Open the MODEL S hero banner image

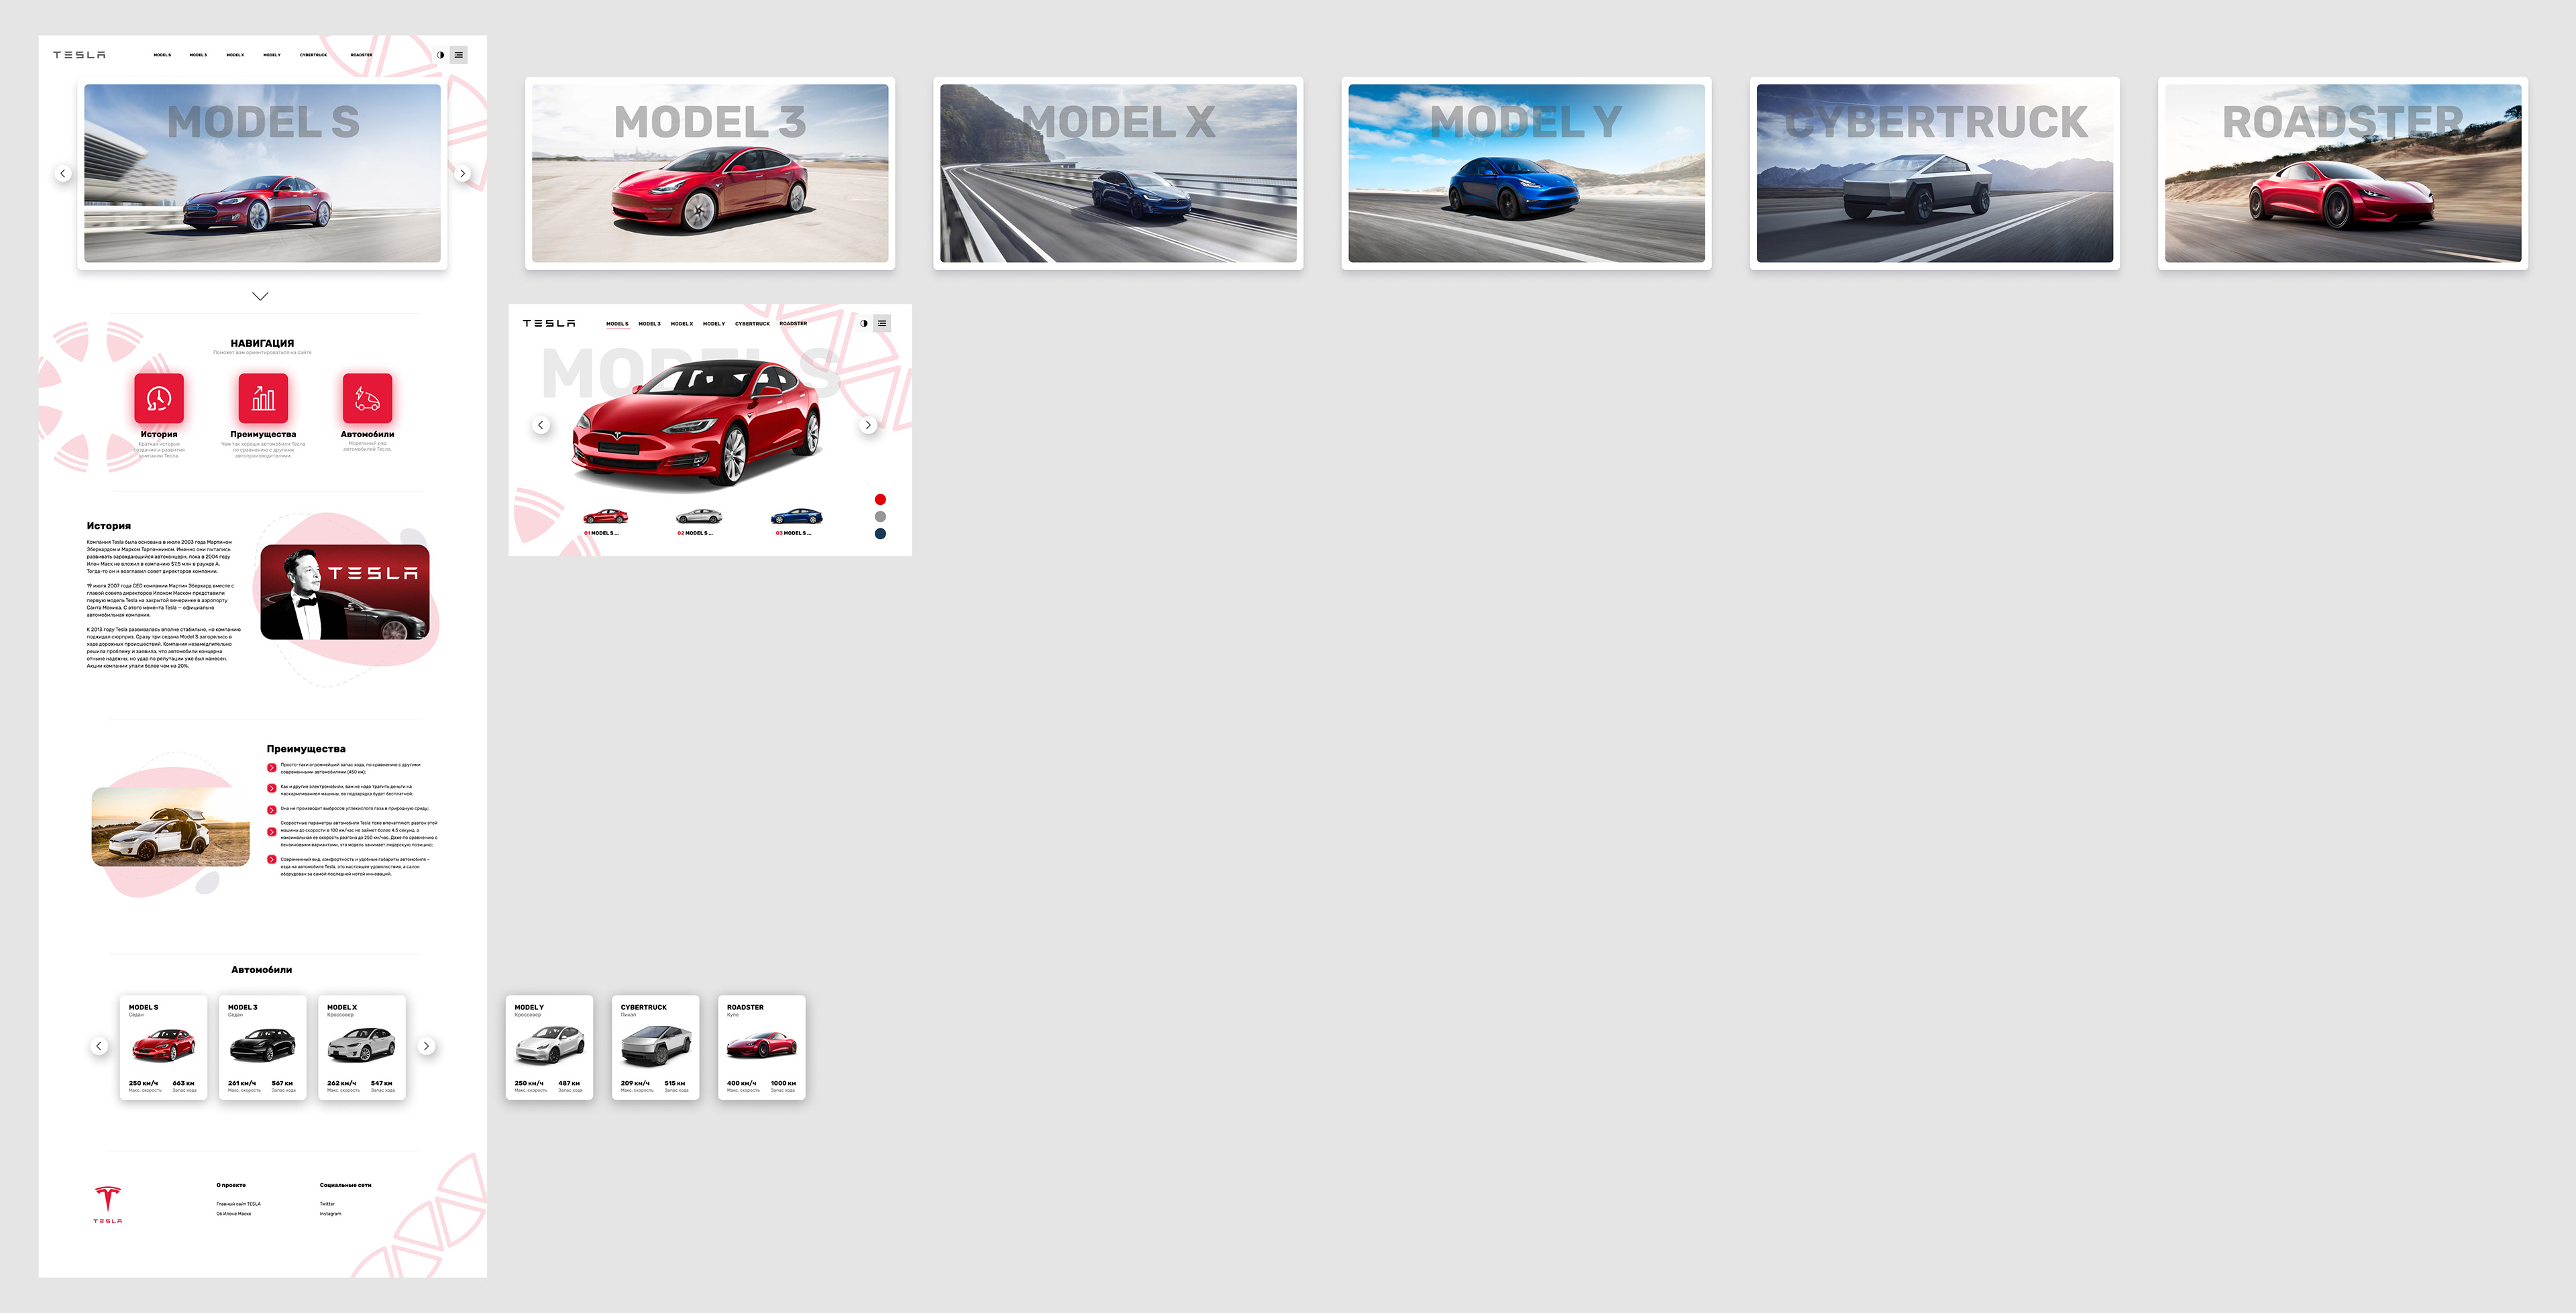(x=262, y=173)
